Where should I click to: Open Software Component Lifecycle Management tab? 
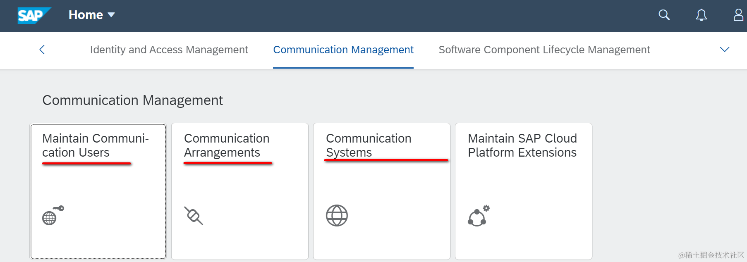[544, 50]
